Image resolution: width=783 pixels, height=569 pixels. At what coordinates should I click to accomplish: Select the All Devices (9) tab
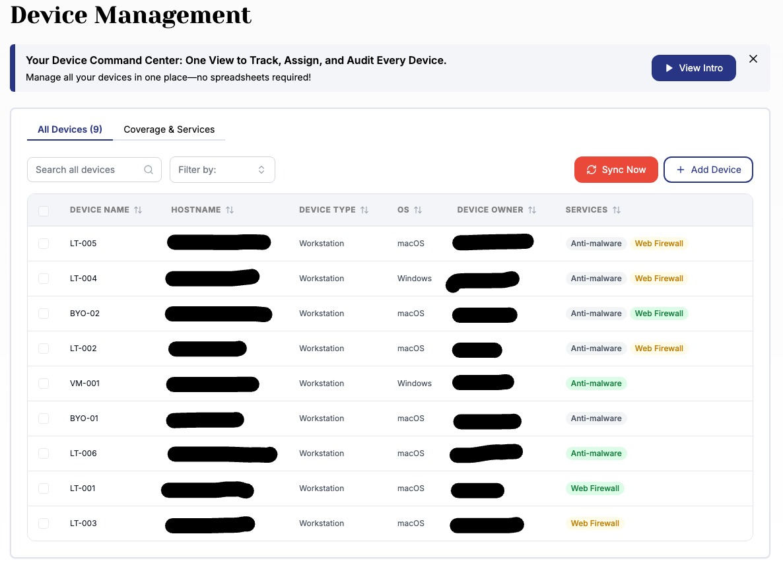tap(70, 129)
